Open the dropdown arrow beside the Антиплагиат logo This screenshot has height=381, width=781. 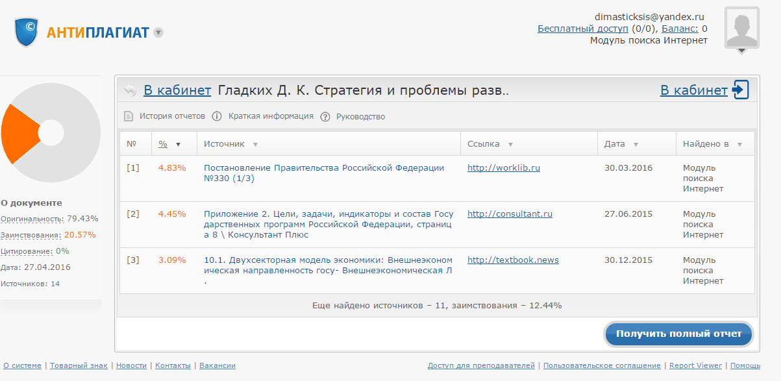158,32
